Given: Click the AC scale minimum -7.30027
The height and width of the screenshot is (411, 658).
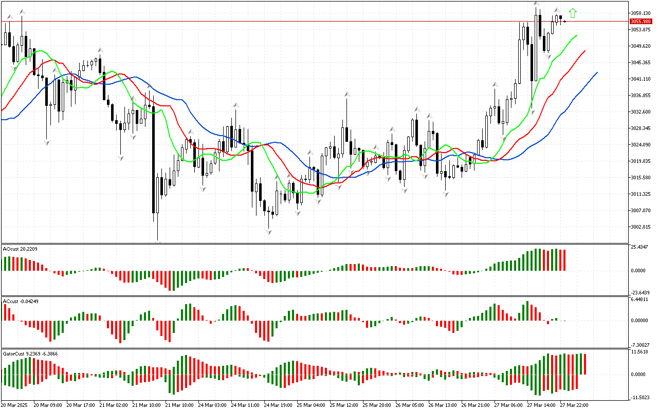Looking at the screenshot, I should (641, 345).
